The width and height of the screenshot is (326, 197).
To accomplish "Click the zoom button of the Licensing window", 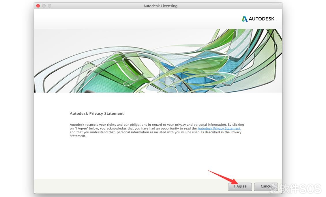I will click(x=50, y=6).
